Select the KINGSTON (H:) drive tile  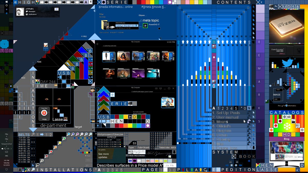[124, 25]
